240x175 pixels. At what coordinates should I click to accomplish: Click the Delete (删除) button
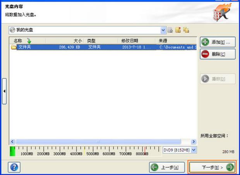click(218, 54)
